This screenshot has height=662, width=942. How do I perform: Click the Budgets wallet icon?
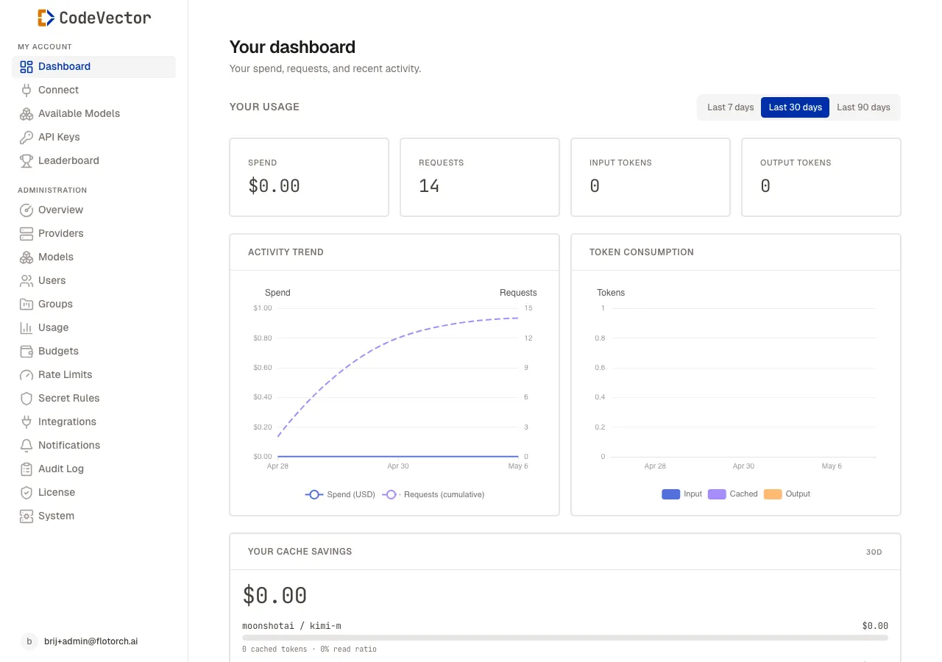click(x=26, y=352)
